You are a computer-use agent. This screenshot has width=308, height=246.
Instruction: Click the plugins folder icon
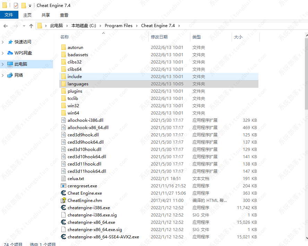[x=63, y=91]
